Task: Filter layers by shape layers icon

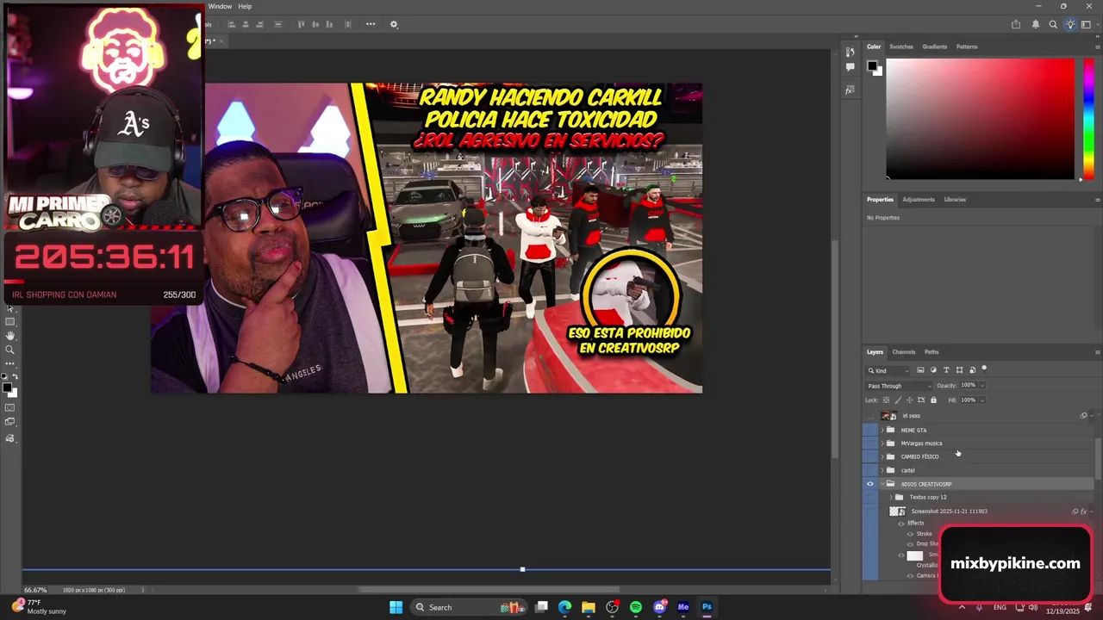Action: pos(959,370)
